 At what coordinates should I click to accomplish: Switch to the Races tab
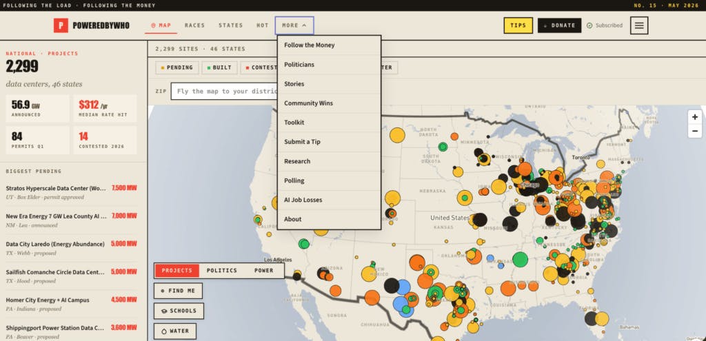tap(194, 25)
